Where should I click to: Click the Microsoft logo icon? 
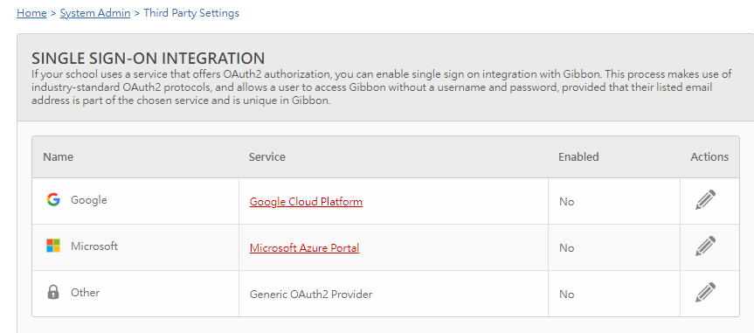[53, 246]
